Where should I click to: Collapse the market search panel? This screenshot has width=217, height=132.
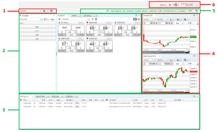coord(53,16)
